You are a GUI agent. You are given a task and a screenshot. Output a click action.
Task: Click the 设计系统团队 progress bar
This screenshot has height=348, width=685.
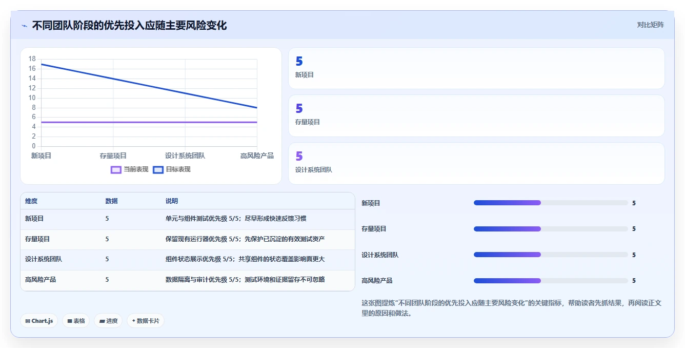[551, 255]
